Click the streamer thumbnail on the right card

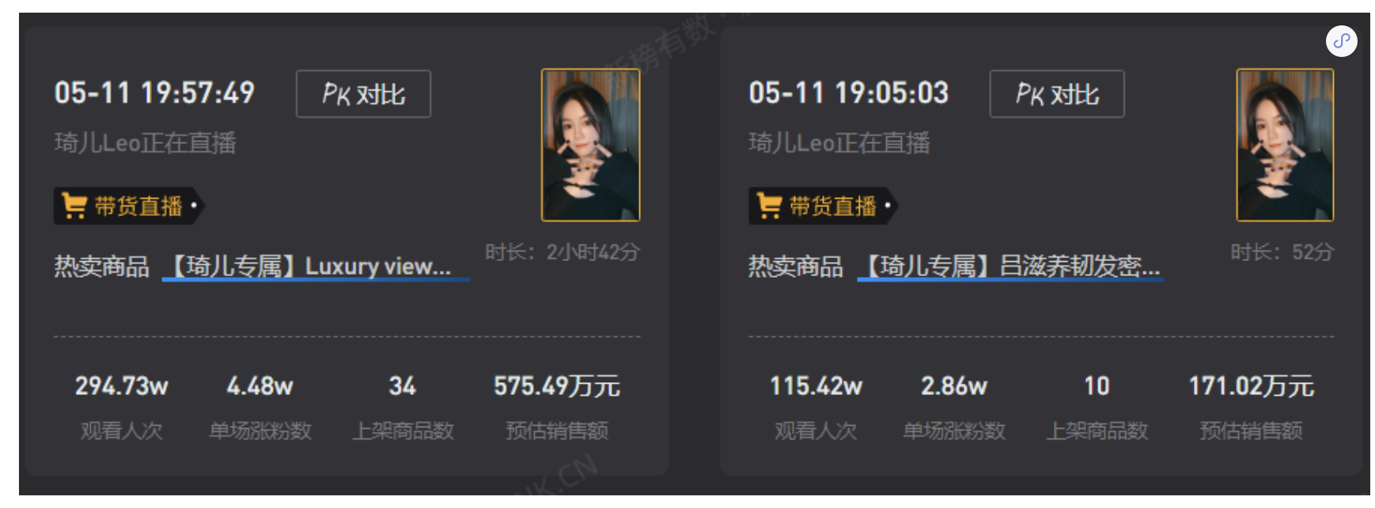click(1285, 145)
